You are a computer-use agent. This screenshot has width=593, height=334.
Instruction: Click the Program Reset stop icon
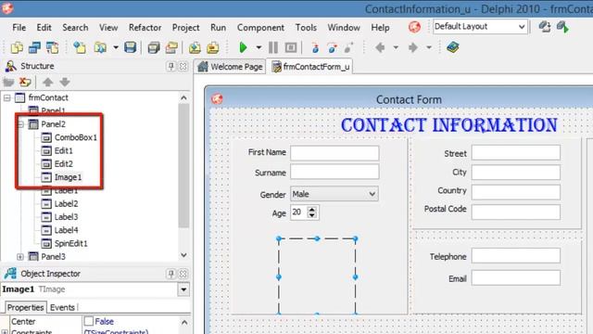(291, 47)
